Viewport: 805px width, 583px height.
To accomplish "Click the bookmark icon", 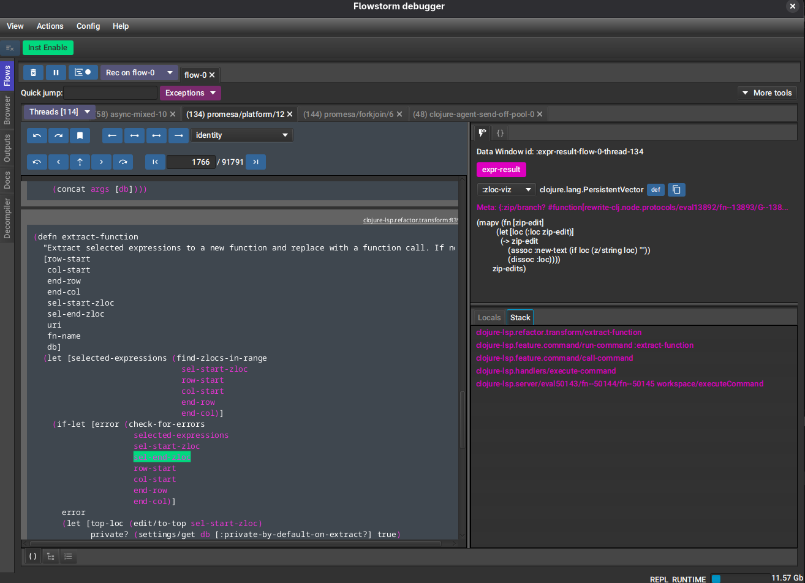I will [x=80, y=135].
